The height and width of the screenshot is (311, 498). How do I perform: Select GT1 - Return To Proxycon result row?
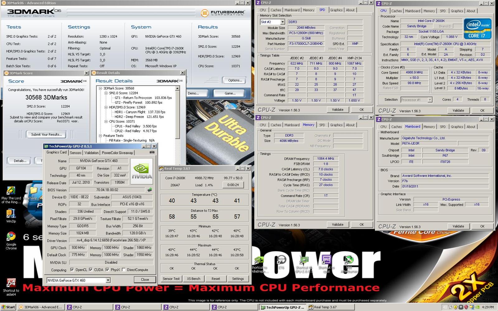click(x=143, y=98)
